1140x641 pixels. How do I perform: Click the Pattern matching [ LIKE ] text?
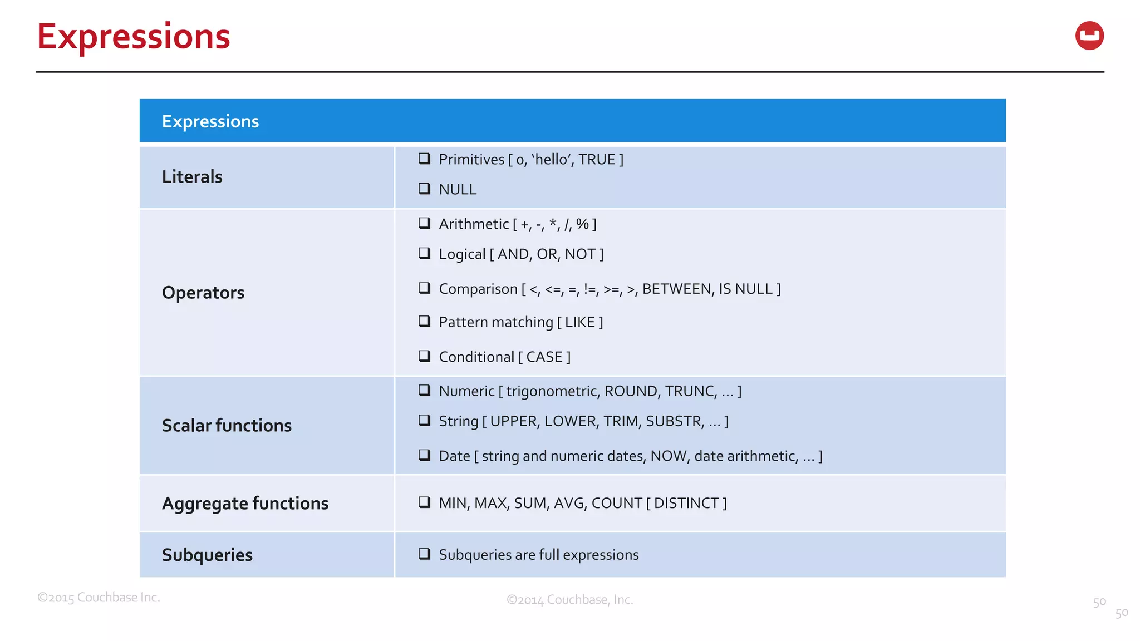point(521,322)
